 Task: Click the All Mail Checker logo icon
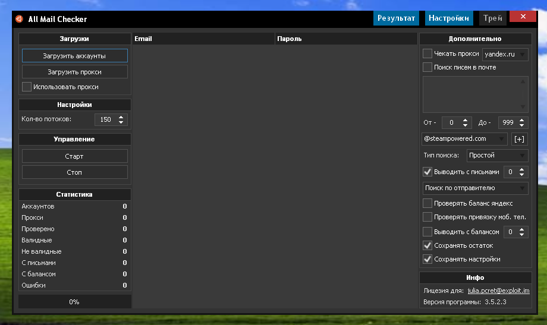click(19, 18)
